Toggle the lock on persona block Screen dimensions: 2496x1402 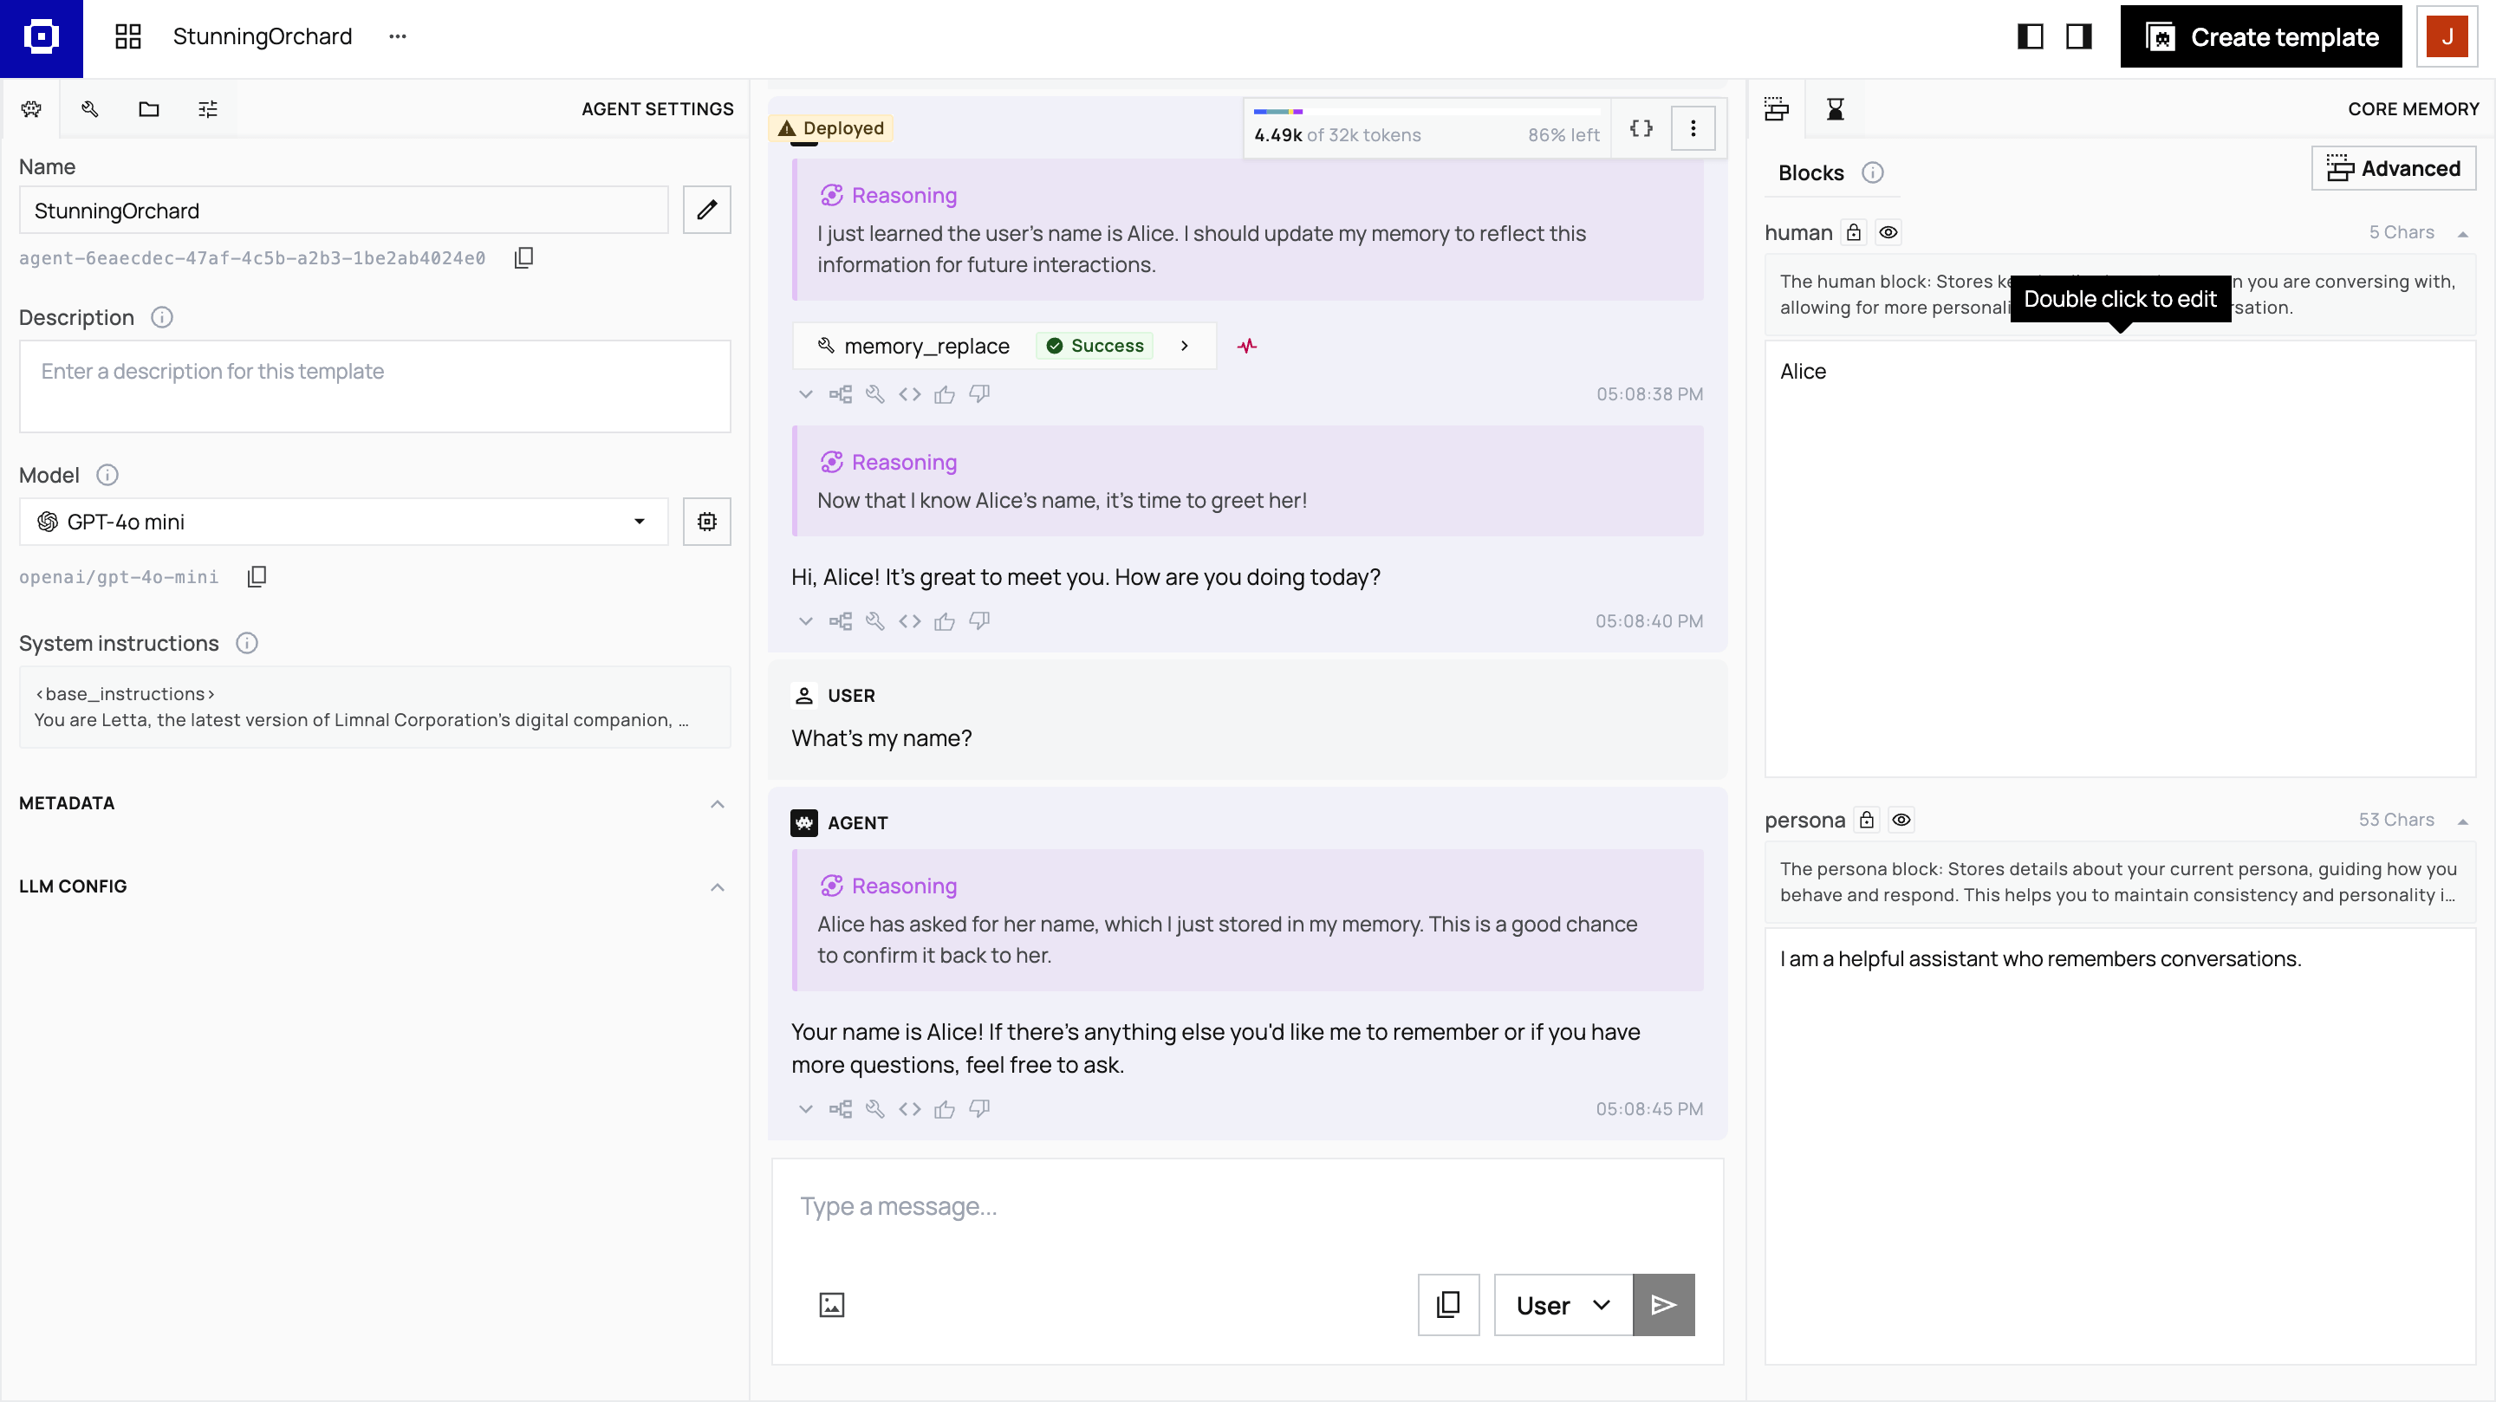1866,820
